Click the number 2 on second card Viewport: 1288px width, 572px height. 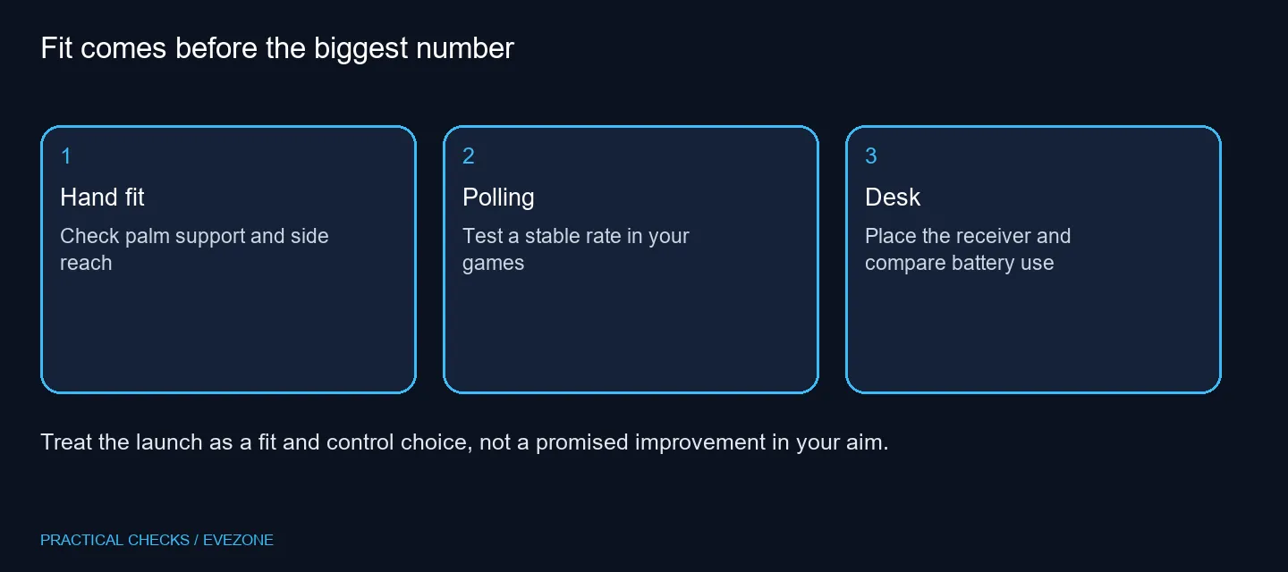(469, 156)
